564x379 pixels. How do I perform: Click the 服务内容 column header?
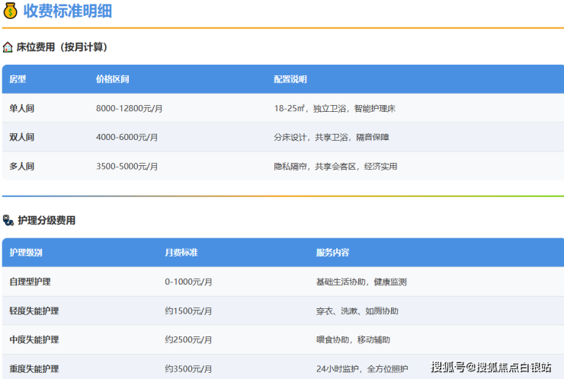coord(333,253)
